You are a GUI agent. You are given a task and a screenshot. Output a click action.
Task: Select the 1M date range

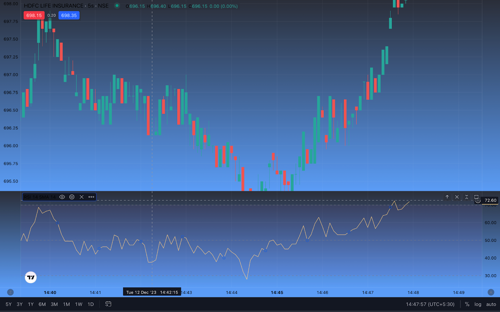[67, 304]
